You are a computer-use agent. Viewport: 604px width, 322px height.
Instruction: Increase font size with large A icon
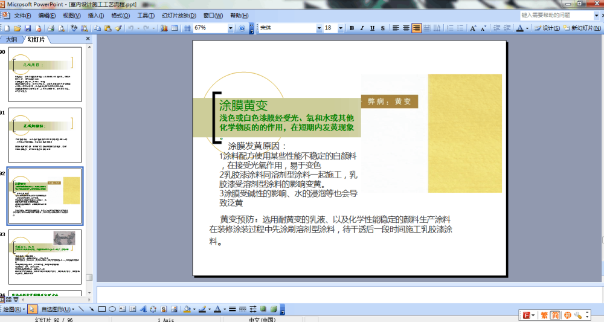click(473, 28)
